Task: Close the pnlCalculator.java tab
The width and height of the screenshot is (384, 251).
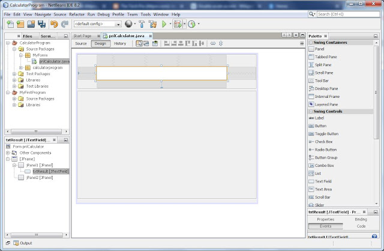Action: (x=151, y=36)
